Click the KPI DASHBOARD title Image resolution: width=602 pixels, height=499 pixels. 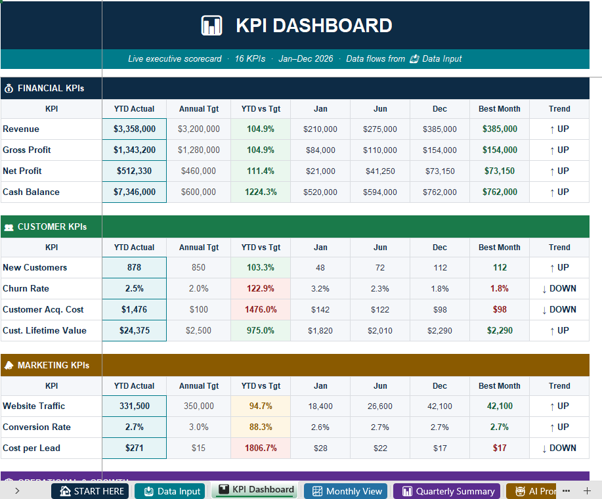[x=314, y=26]
